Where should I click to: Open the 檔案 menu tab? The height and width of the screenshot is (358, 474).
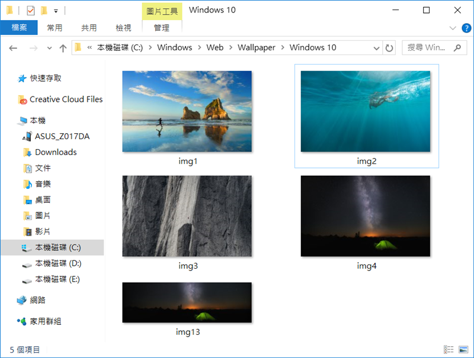[19, 28]
